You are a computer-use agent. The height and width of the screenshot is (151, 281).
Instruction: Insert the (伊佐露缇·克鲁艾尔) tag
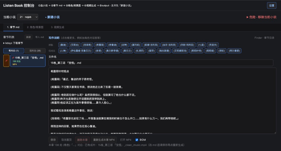pos(81,51)
